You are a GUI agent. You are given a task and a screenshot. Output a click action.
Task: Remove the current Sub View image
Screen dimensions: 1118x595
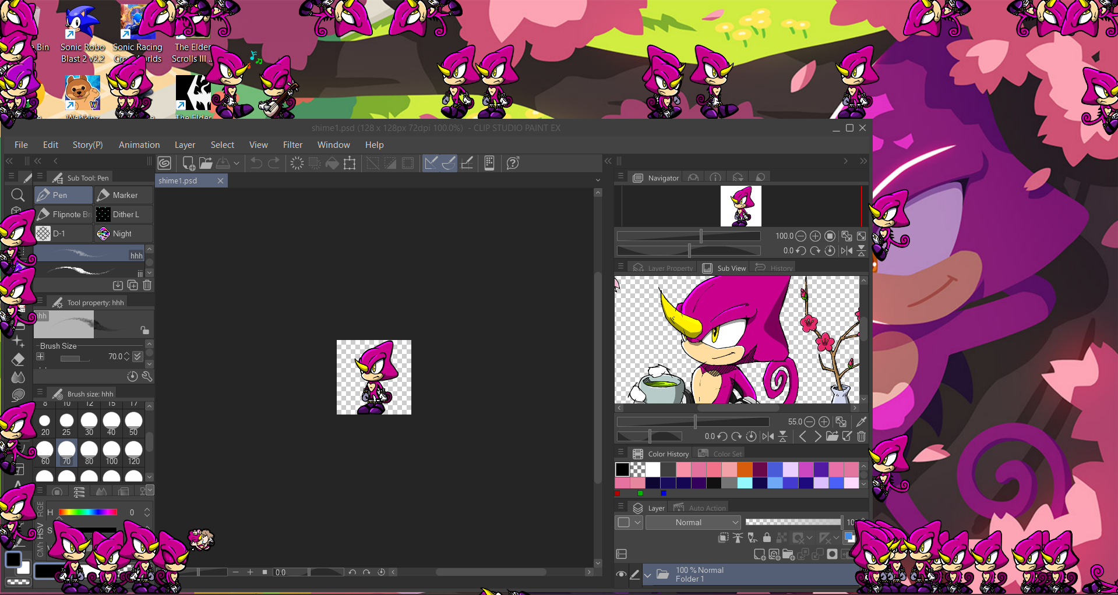(861, 436)
